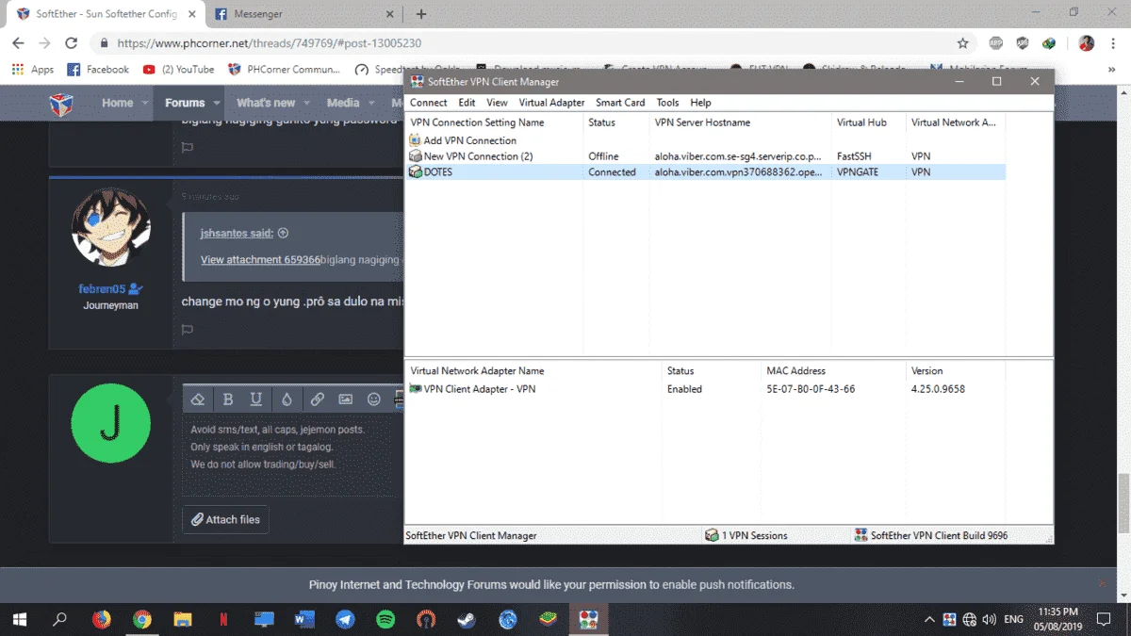This screenshot has width=1131, height=636.
Task: Open Spotify from the taskbar
Action: [x=385, y=619]
